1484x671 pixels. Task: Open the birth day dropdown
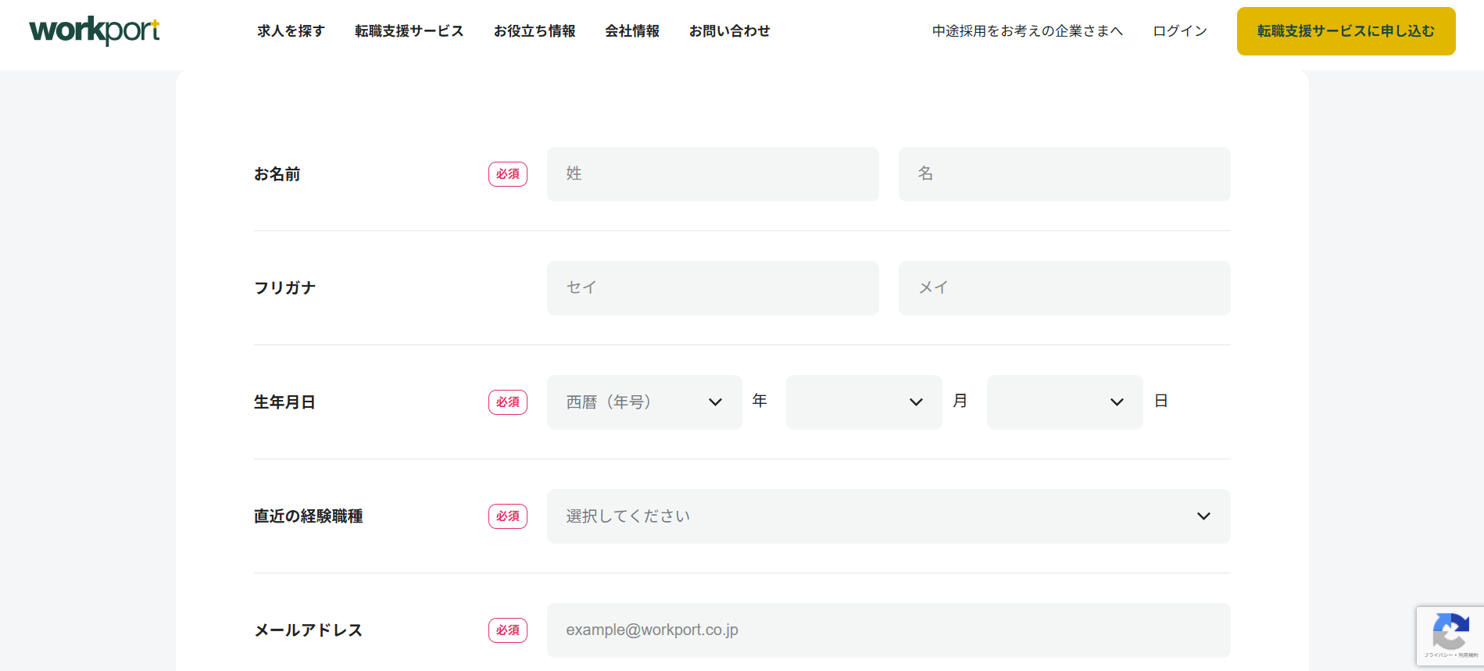(1064, 402)
